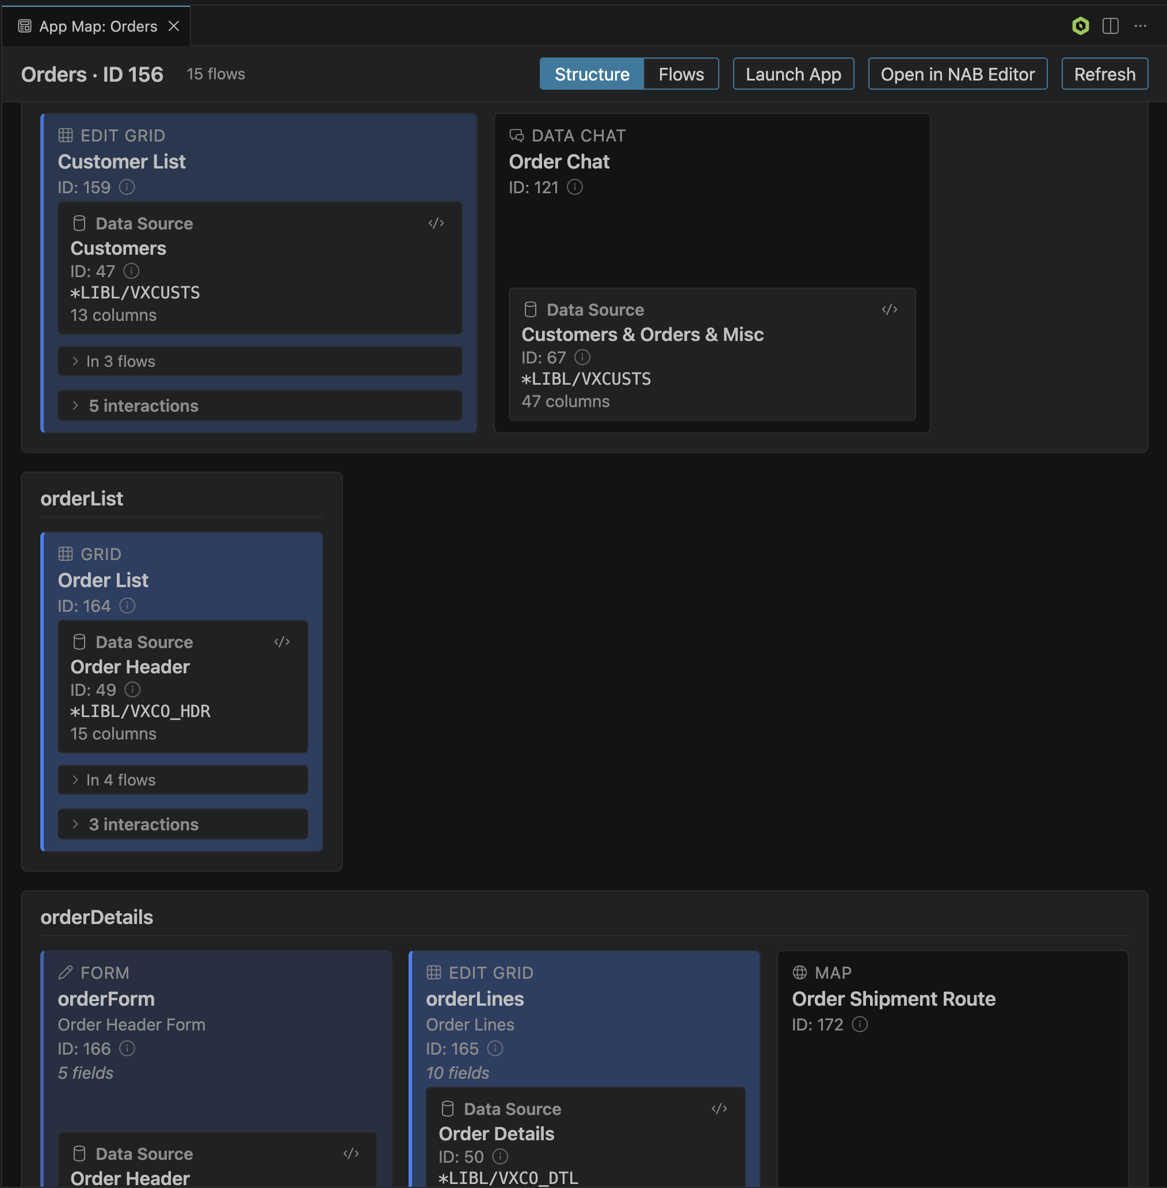Expand 3 interactions under Order List
This screenshot has height=1188, width=1167.
(x=182, y=824)
